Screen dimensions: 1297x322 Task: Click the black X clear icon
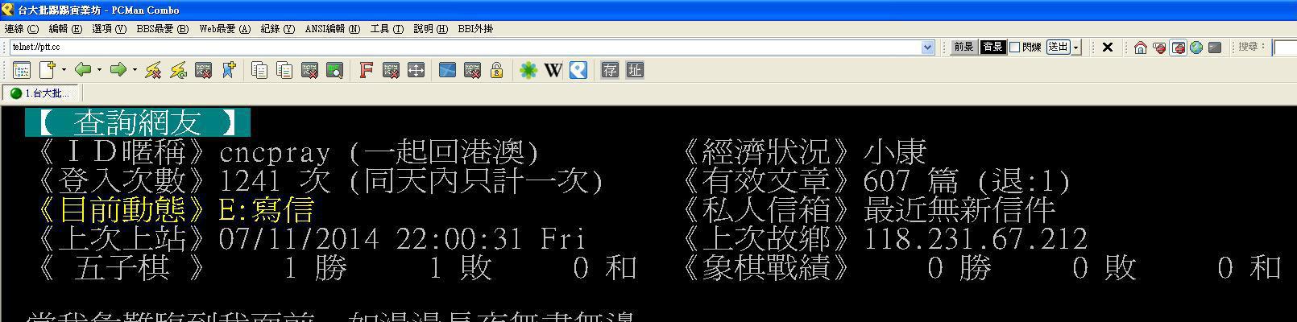[x=1108, y=47]
